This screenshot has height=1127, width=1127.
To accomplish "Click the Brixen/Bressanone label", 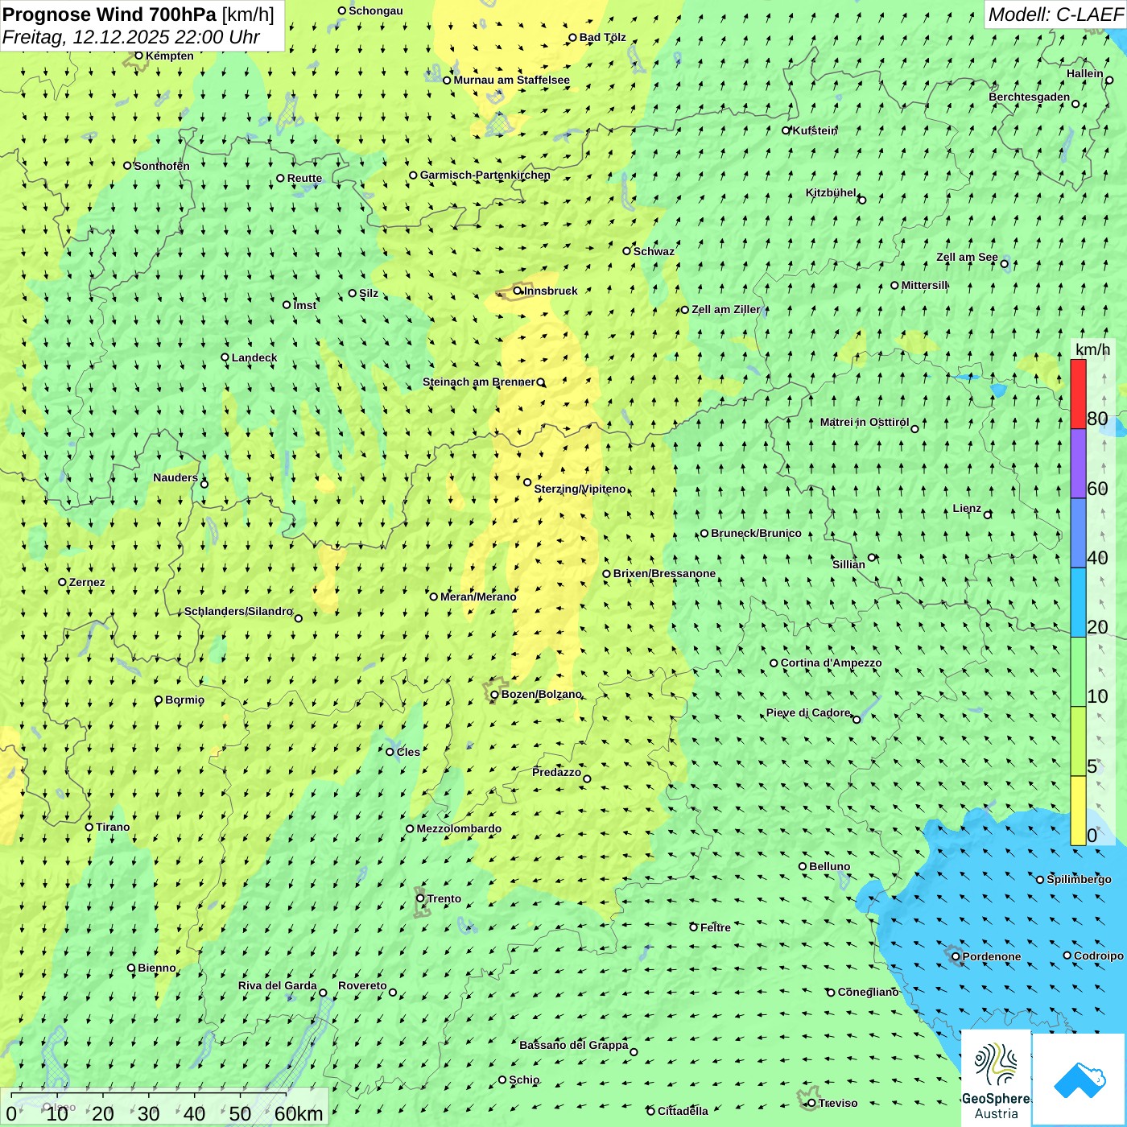I will click(x=664, y=573).
